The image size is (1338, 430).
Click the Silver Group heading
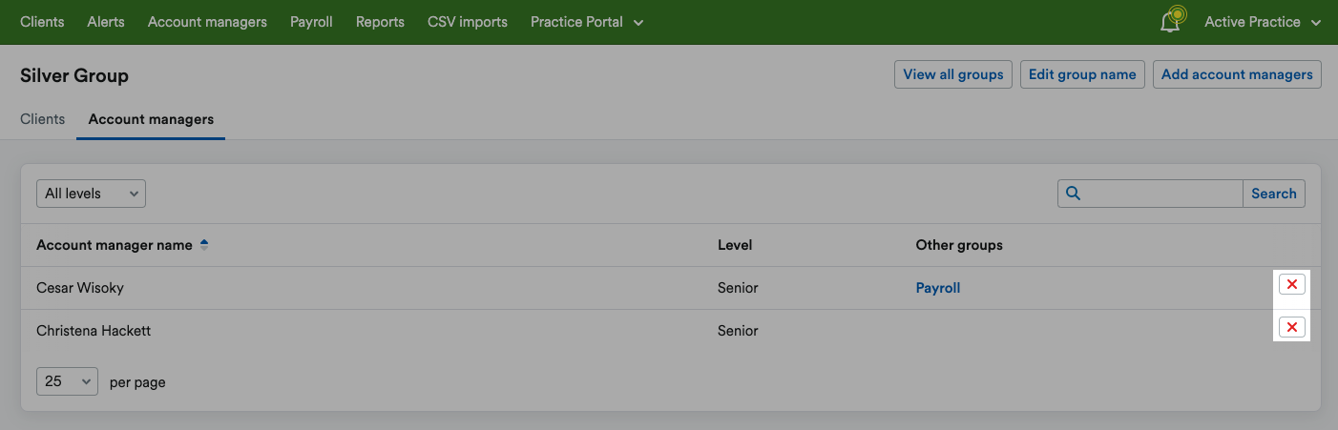(74, 75)
